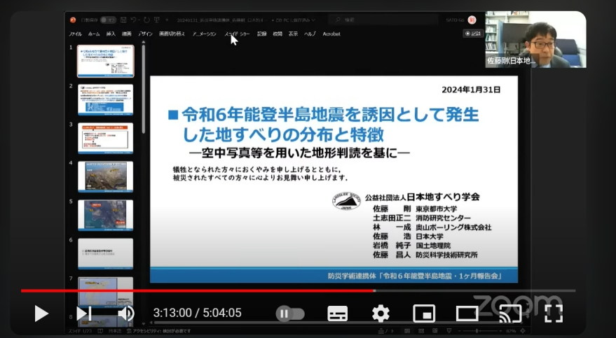Skip to the next video
Image resolution: width=616 pixels, height=338 pixels.
83,314
